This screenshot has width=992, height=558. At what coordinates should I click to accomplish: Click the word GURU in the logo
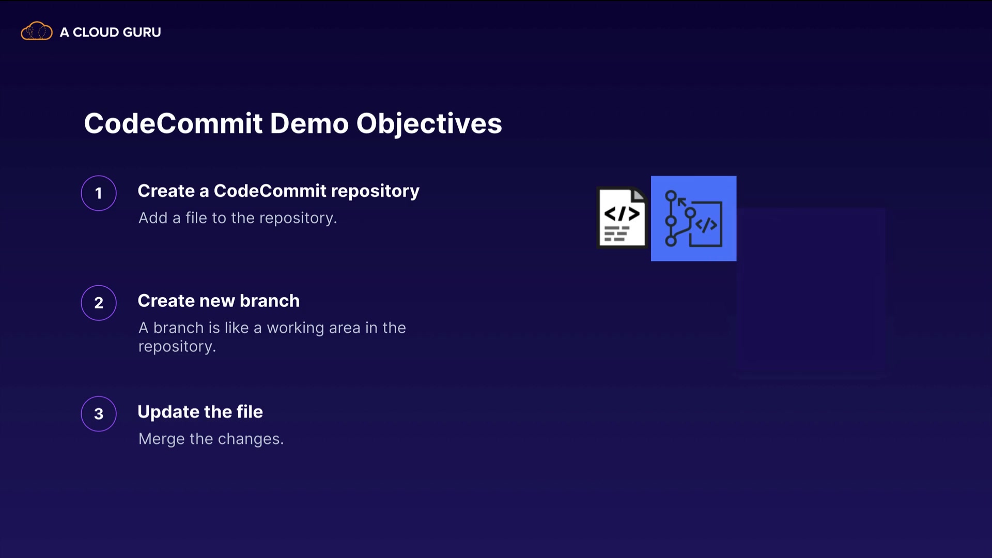pos(142,32)
